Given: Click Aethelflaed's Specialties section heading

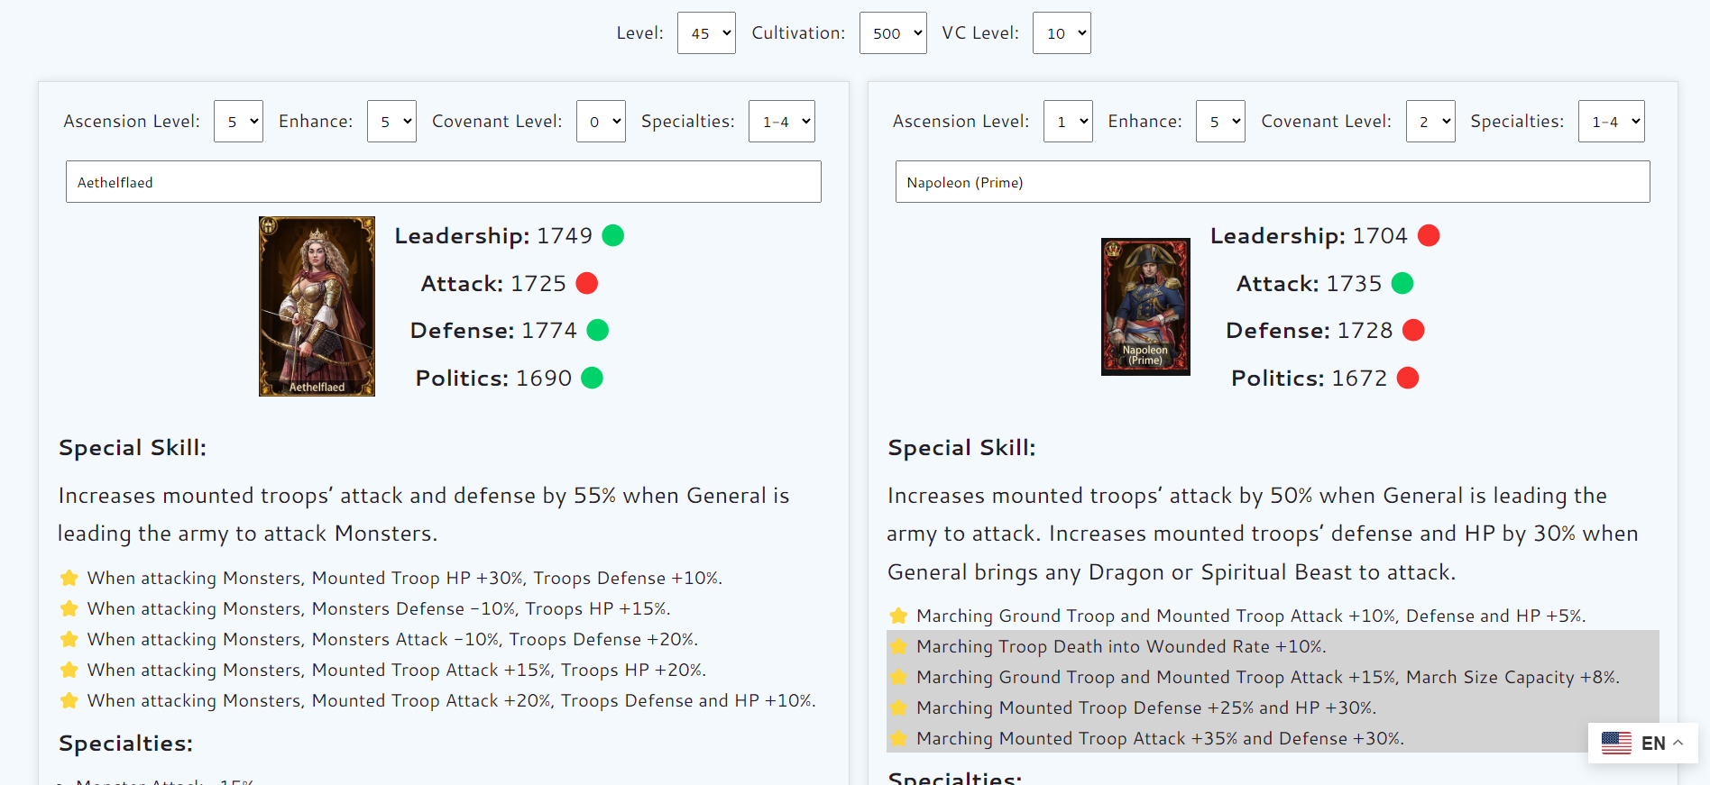Looking at the screenshot, I should (x=125, y=744).
